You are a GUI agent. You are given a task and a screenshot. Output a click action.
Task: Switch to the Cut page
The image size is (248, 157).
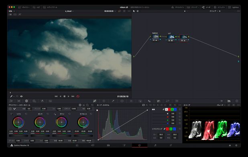point(93,145)
